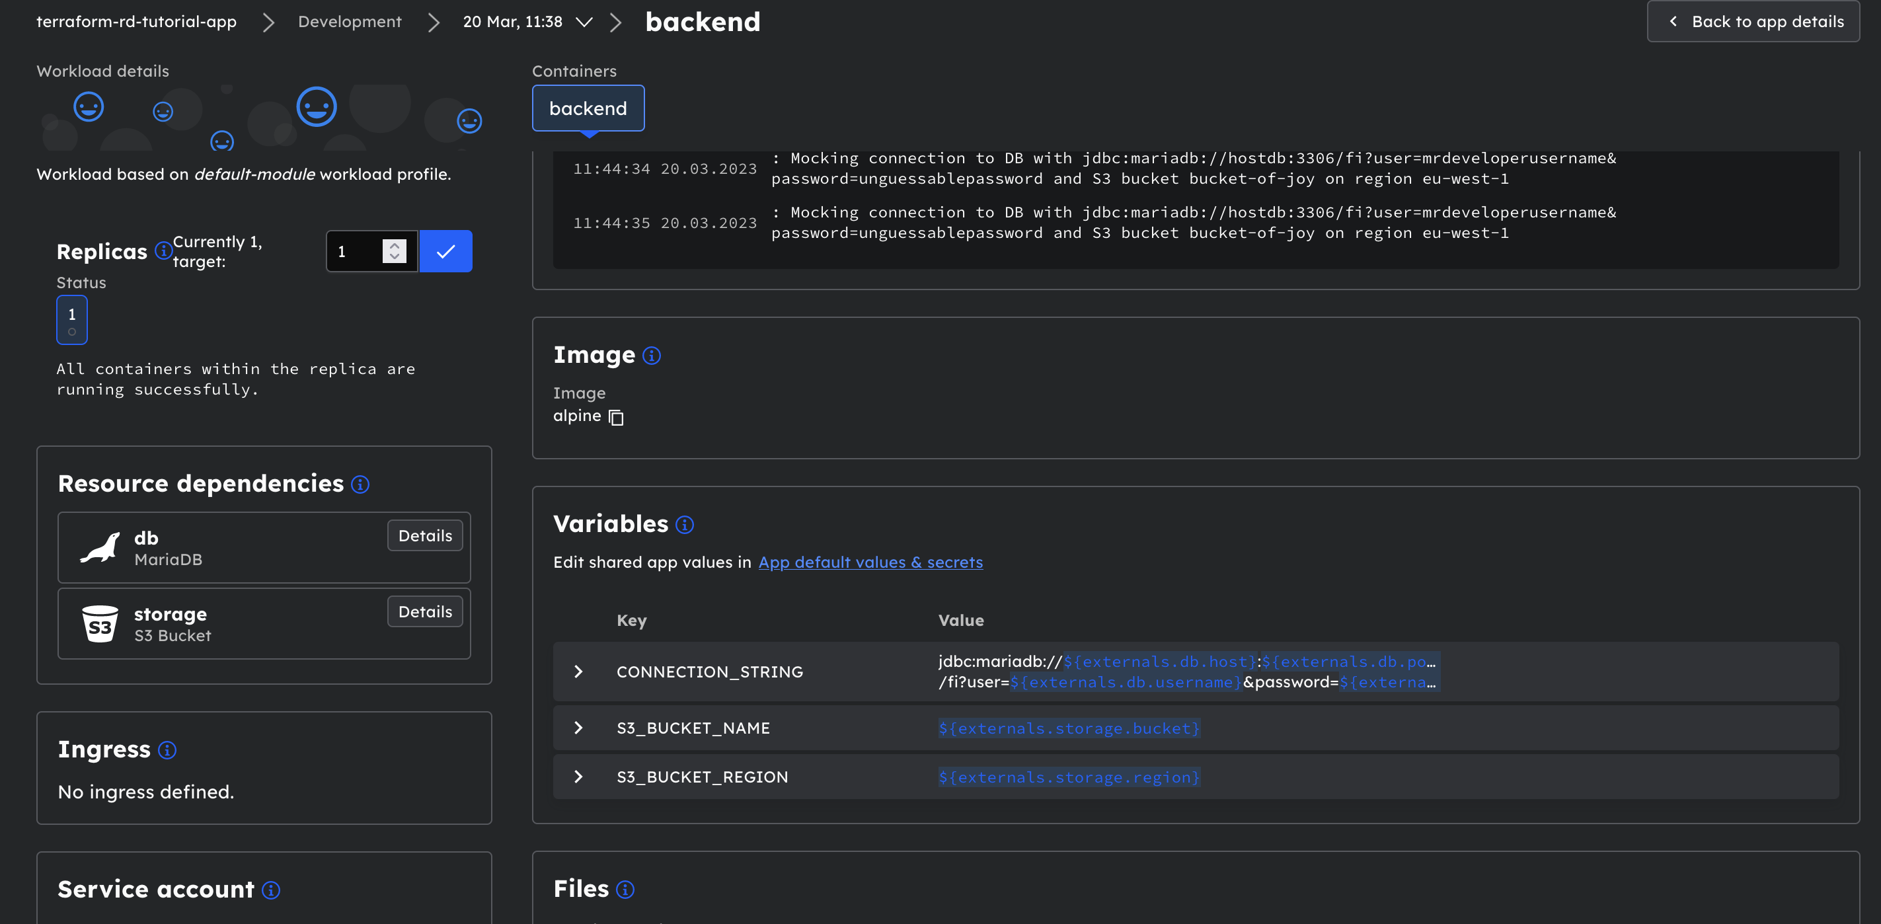Select the backend container tab

point(588,108)
